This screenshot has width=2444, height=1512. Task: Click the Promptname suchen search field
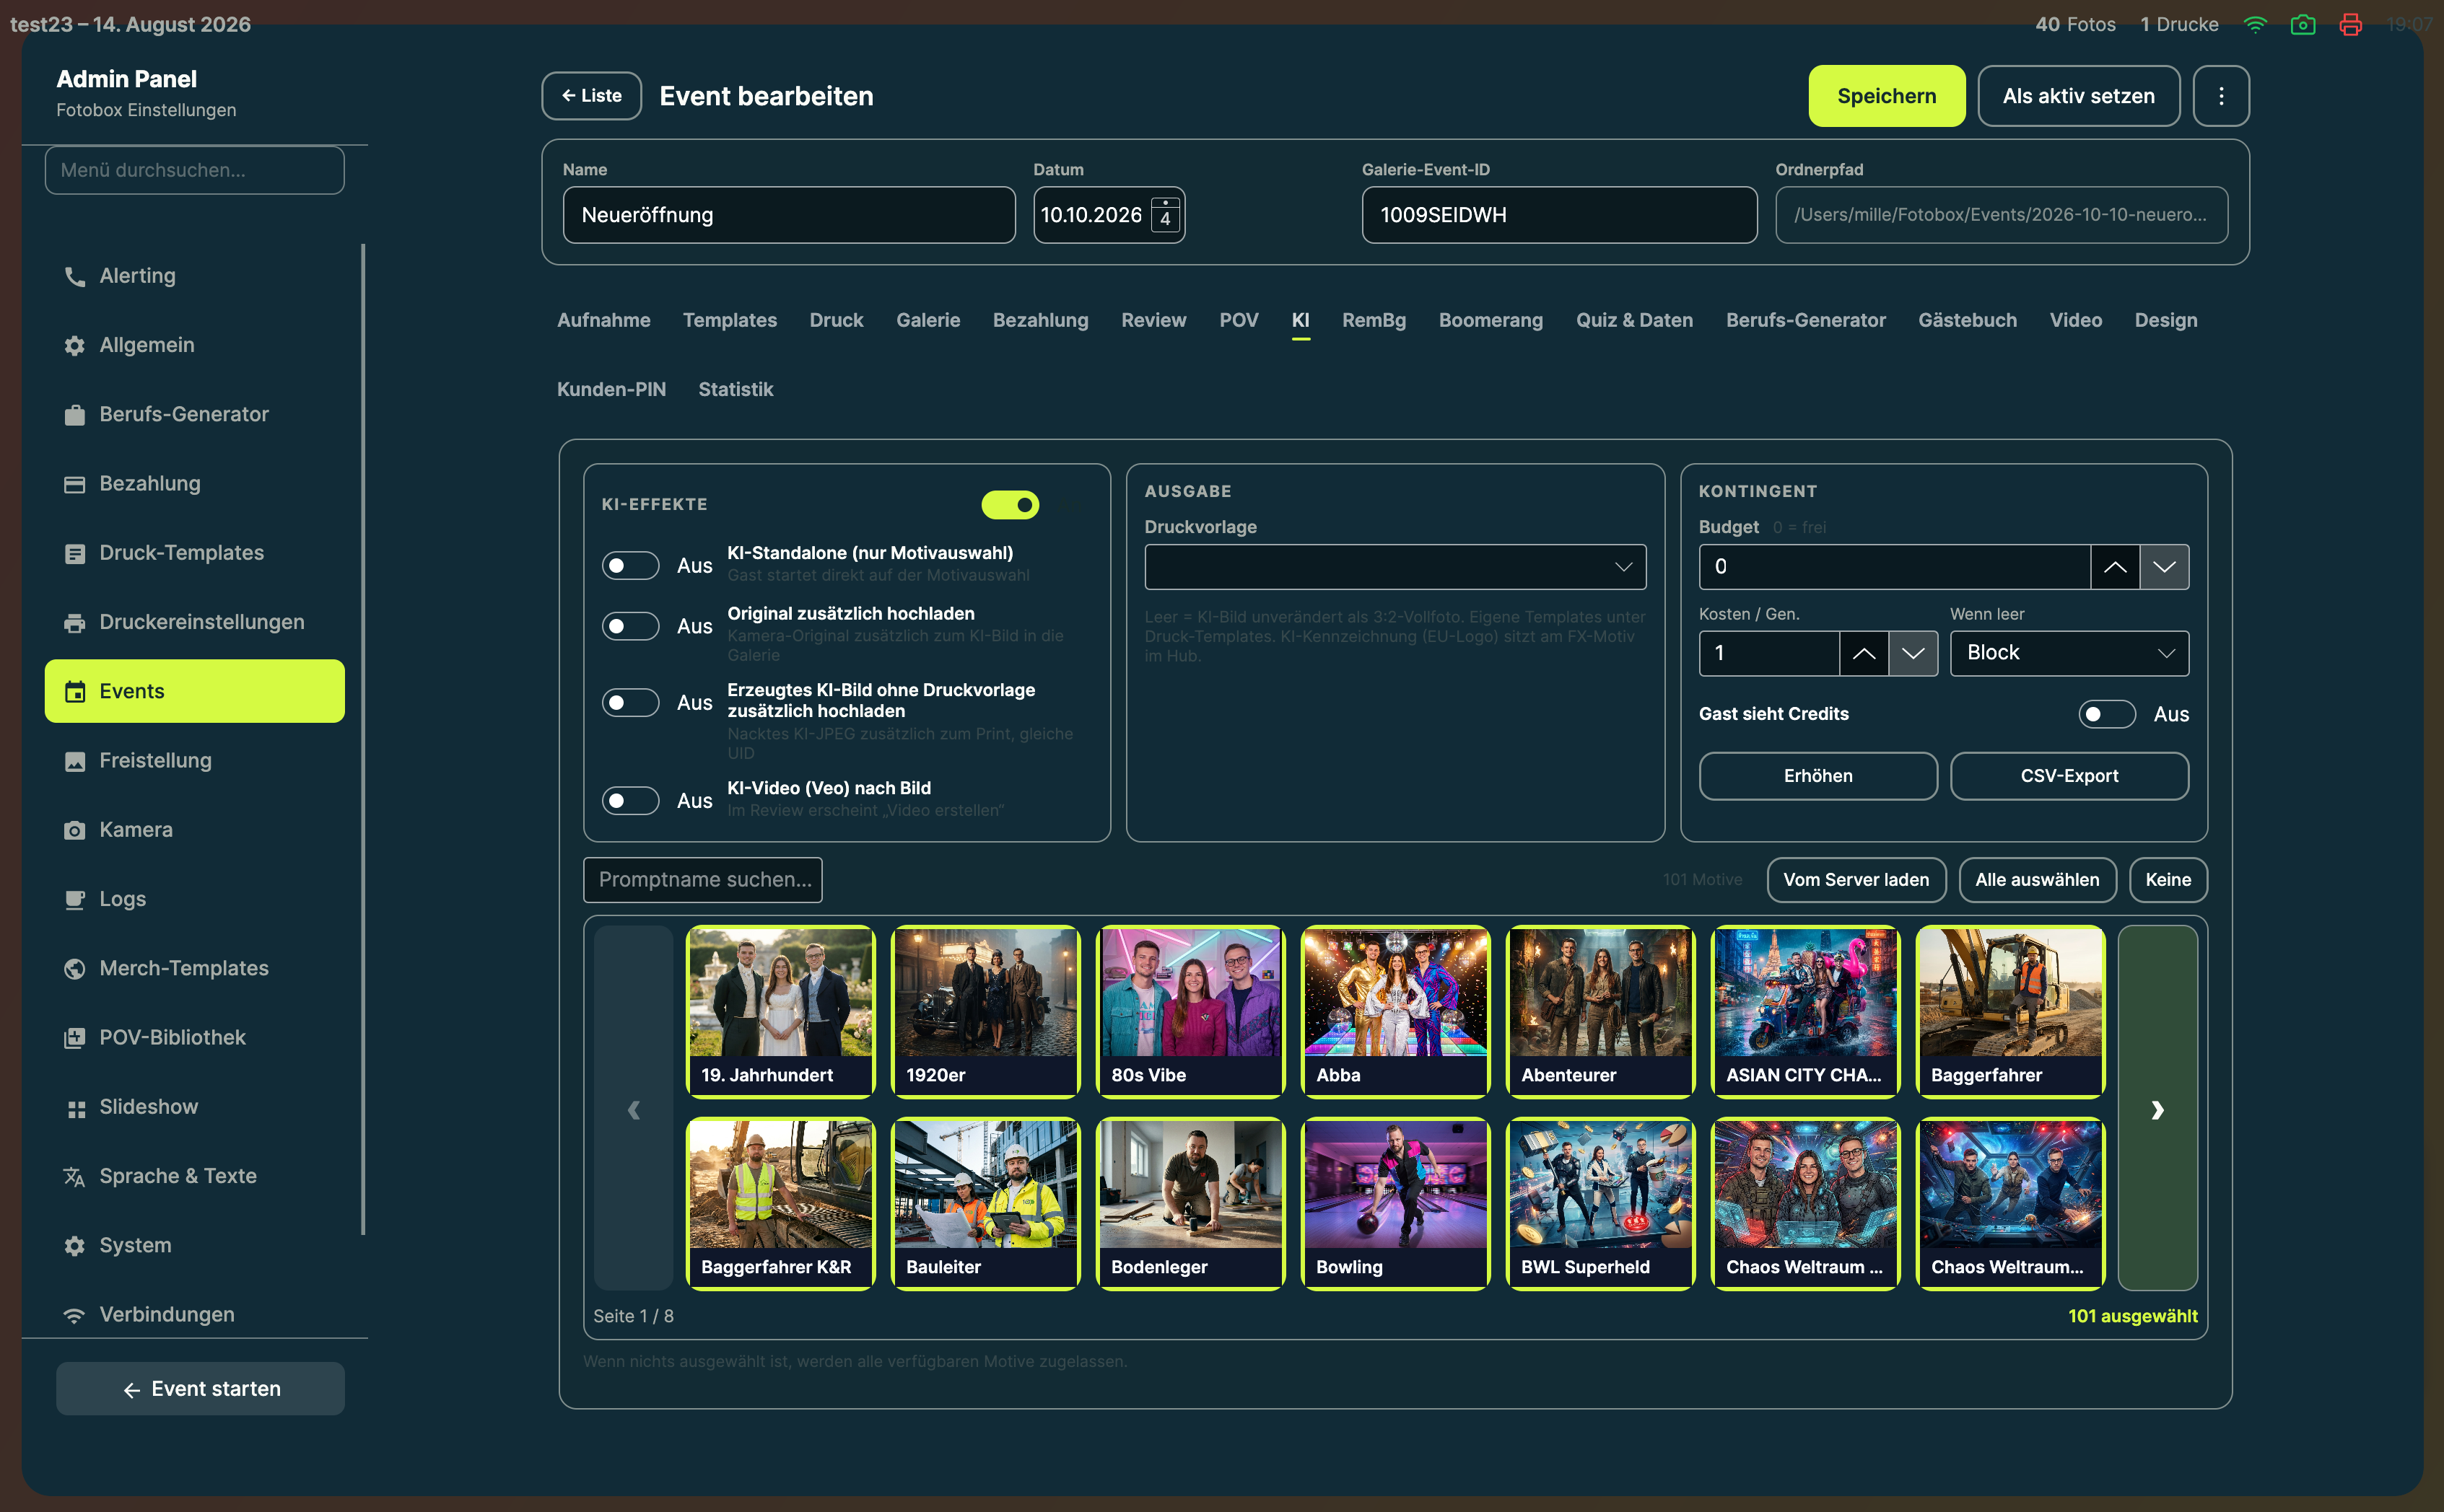click(x=702, y=880)
